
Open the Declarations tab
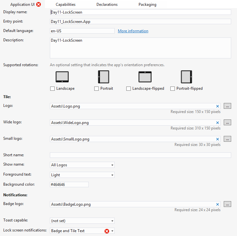click(x=107, y=5)
